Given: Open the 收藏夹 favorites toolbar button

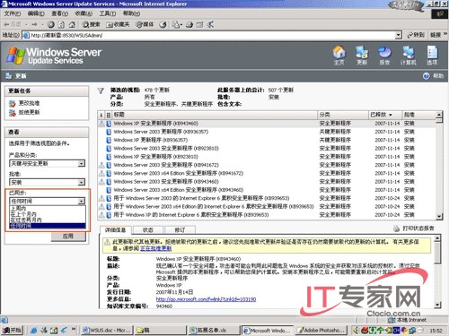Looking at the screenshot, I should 118,24.
